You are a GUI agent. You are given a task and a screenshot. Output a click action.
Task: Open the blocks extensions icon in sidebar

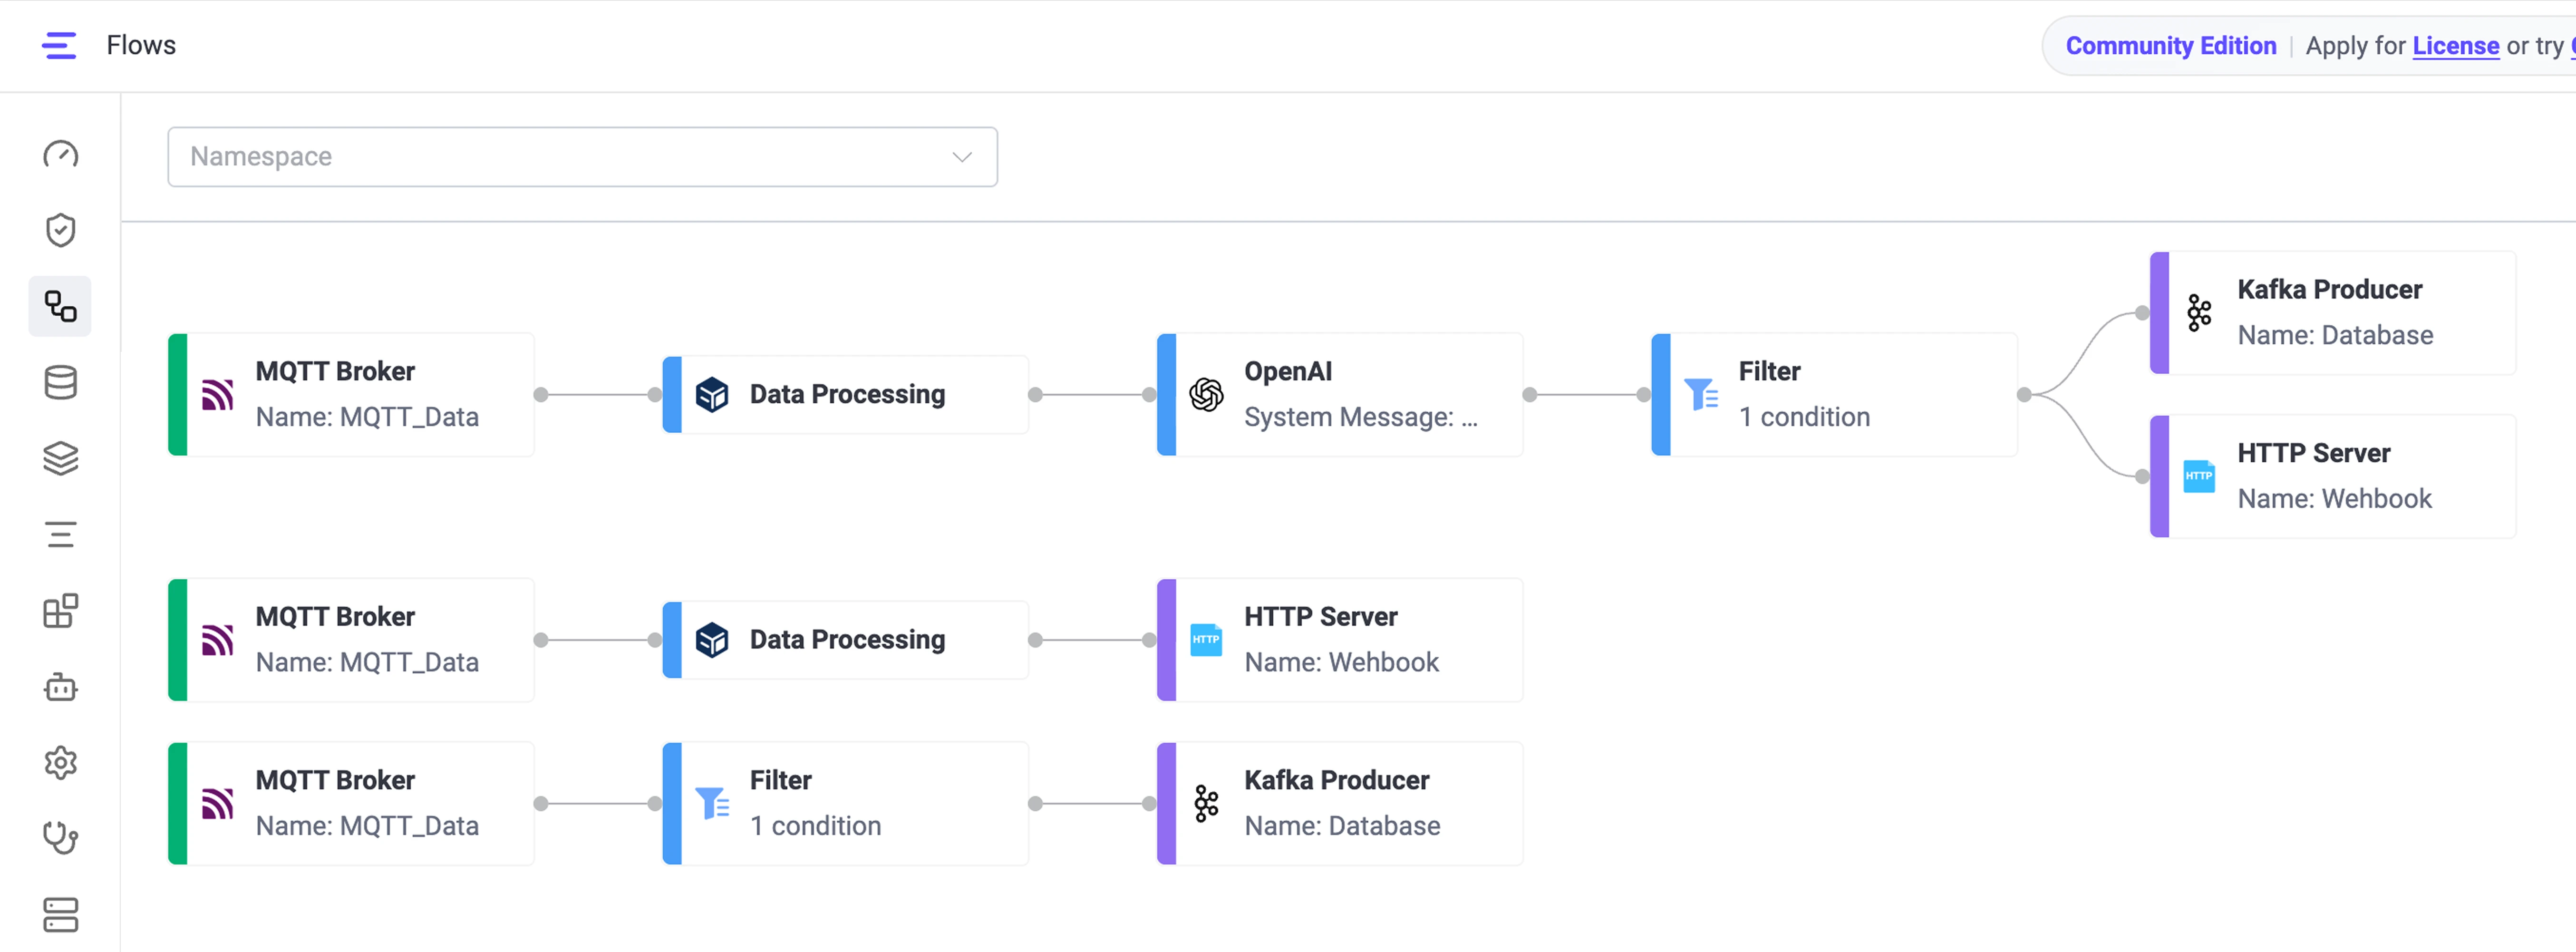(60, 611)
